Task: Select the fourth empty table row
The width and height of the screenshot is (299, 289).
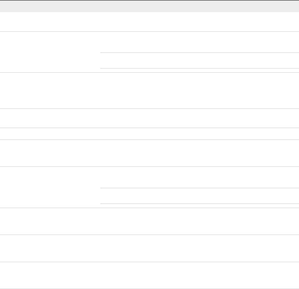Action: 149,118
